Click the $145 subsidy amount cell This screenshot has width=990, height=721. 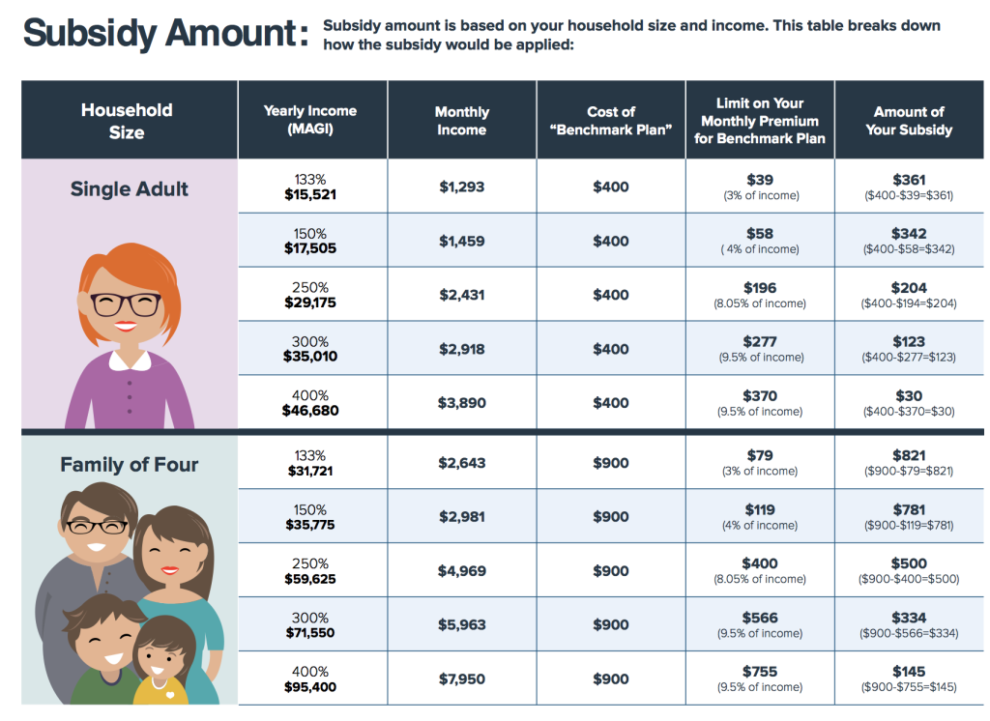[909, 678]
